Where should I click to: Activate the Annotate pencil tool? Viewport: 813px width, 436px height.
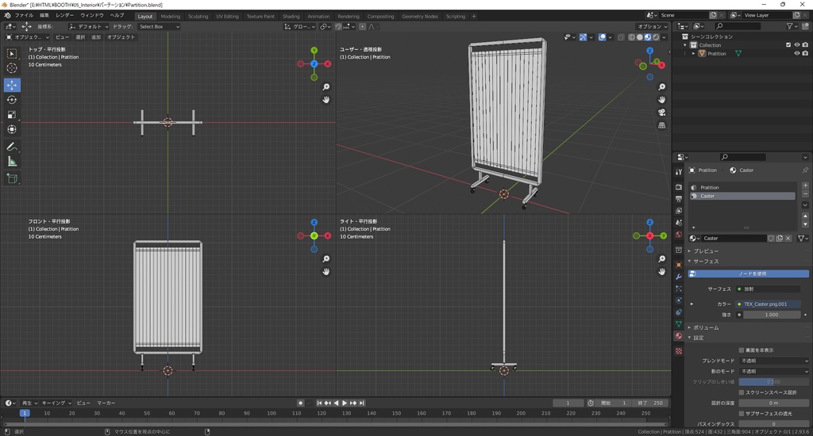pyautogui.click(x=12, y=147)
